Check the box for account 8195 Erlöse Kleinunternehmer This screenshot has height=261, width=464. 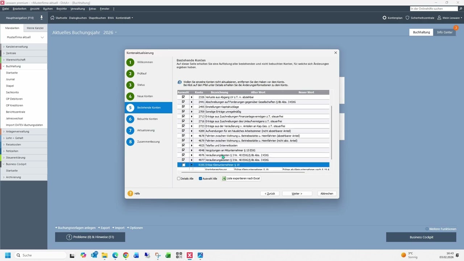click(x=183, y=165)
